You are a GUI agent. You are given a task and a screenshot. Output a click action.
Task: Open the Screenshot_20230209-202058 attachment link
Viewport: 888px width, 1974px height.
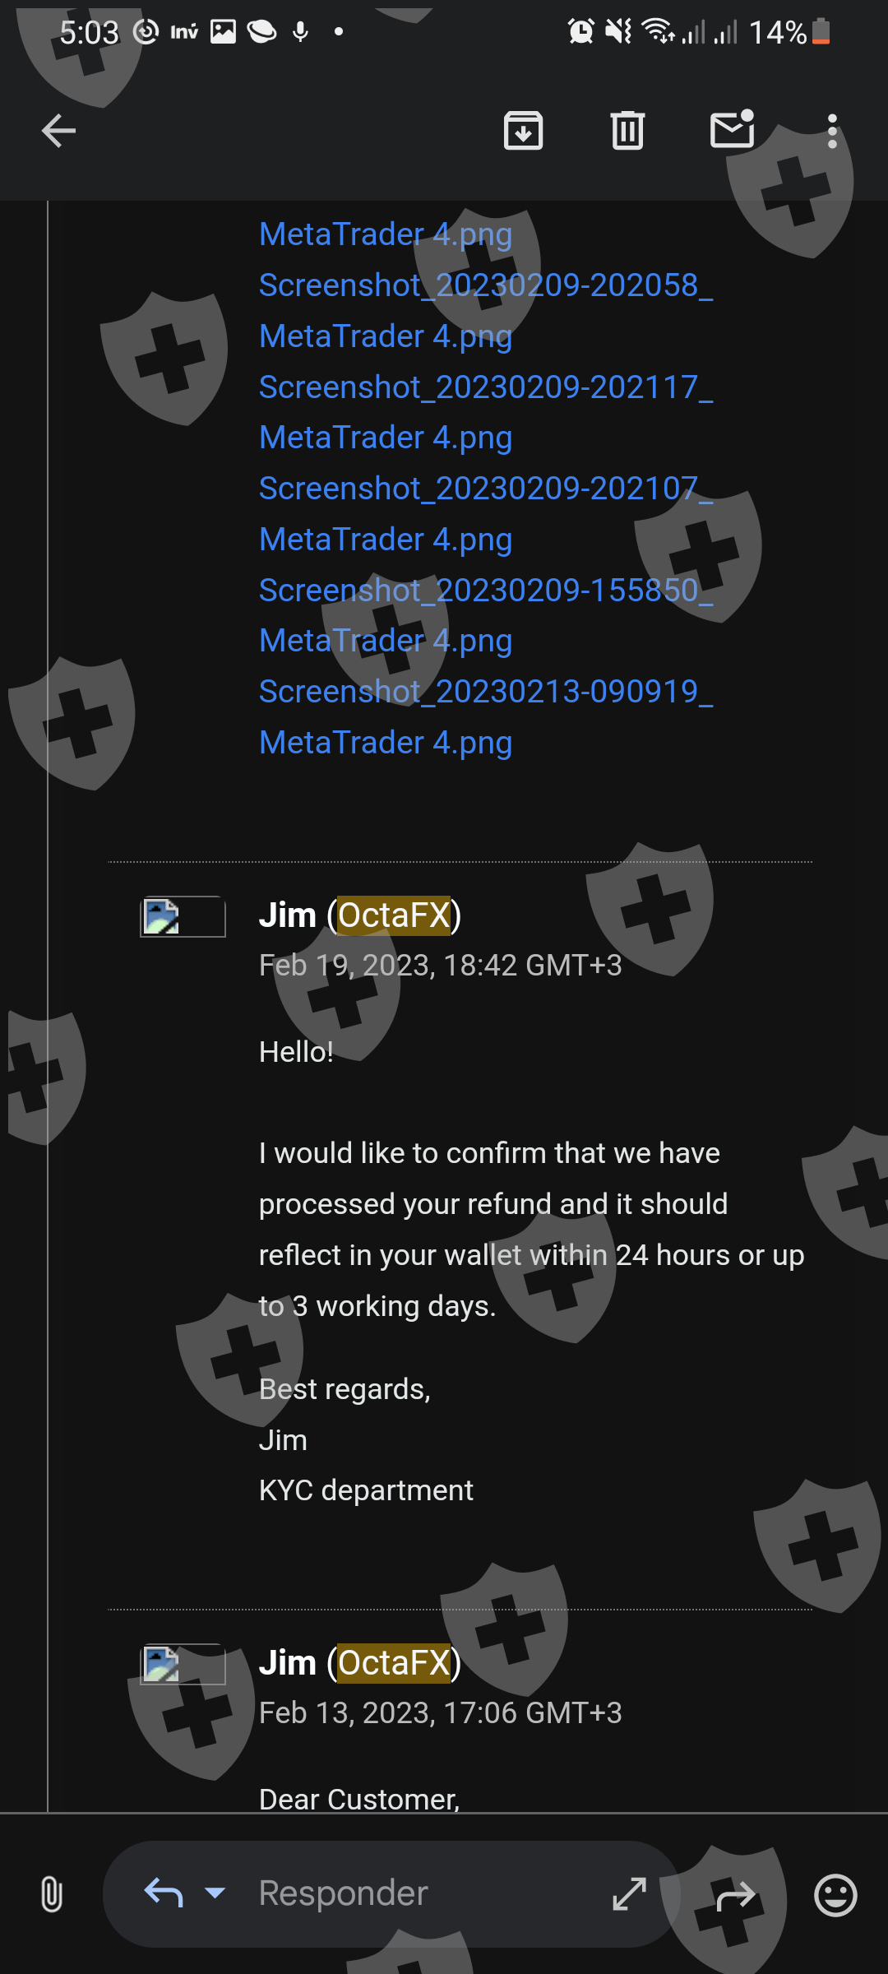point(486,310)
